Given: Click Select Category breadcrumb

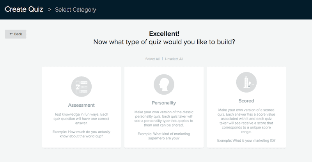Looking at the screenshot, I should (75, 10).
